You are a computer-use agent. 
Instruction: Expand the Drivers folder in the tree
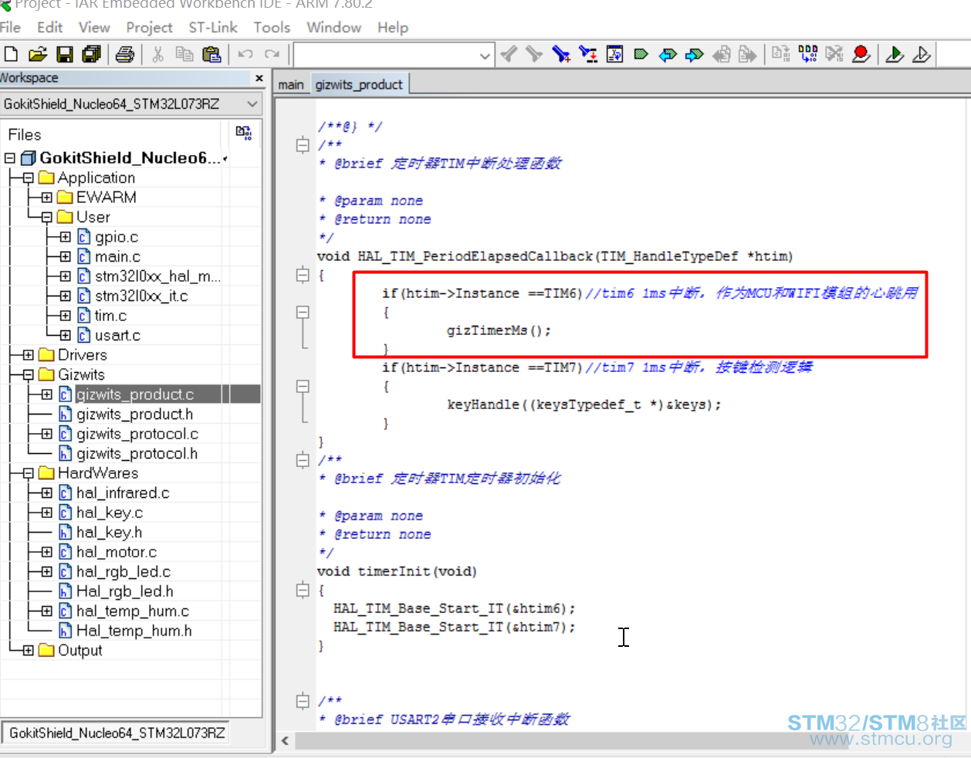(29, 355)
